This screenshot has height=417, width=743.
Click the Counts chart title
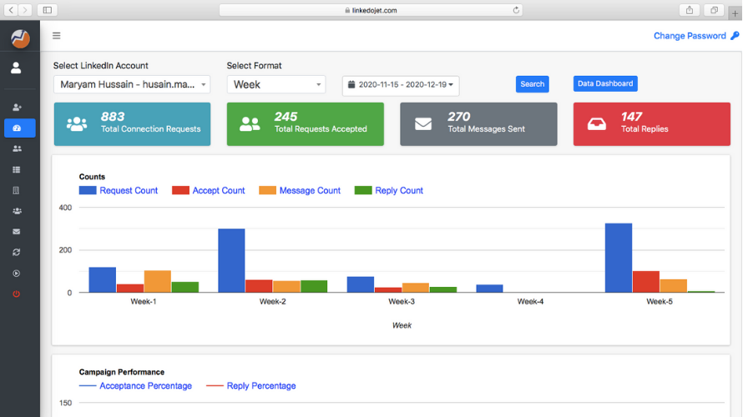(x=92, y=177)
